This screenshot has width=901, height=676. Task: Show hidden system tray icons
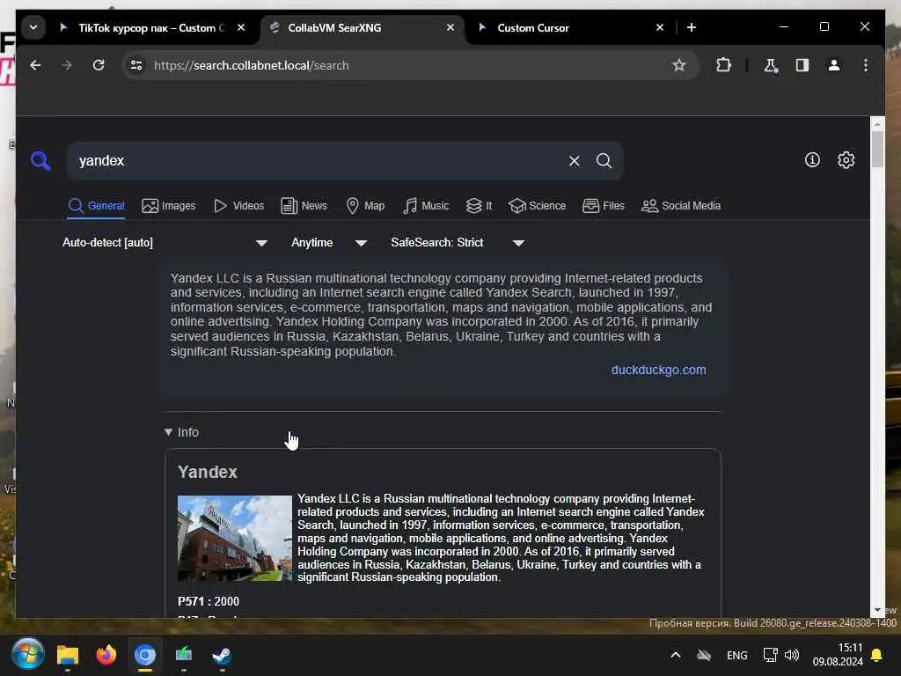(676, 655)
